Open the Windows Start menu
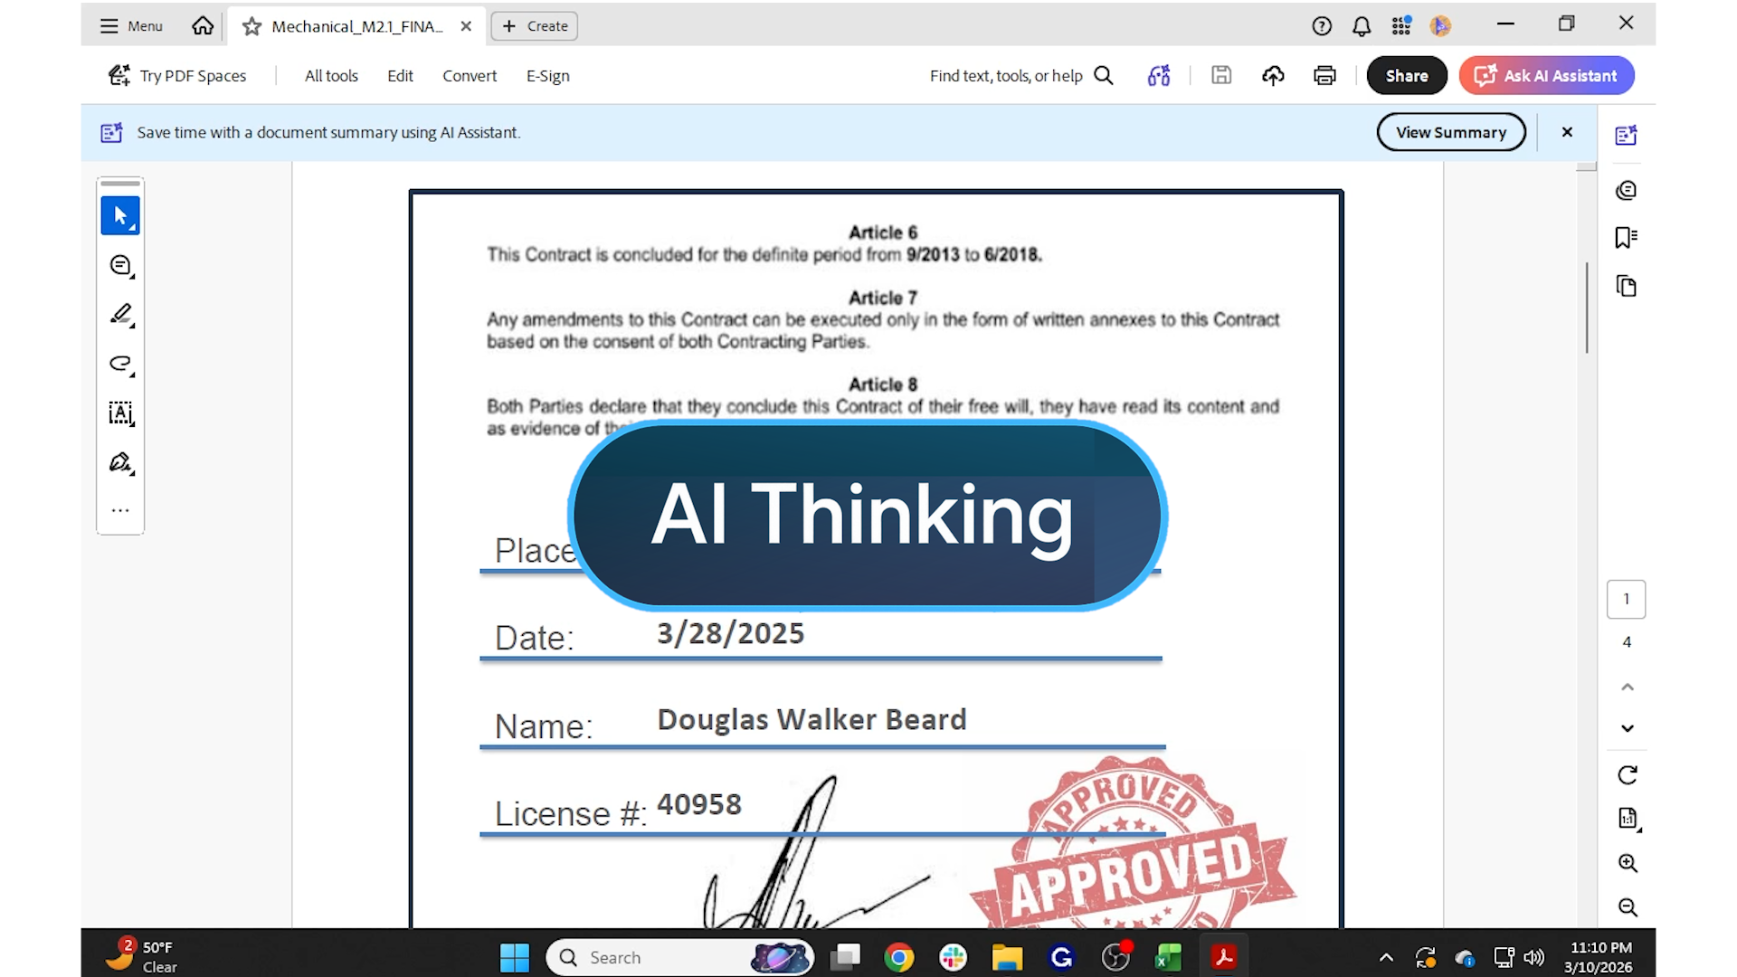This screenshot has height=977, width=1737. 515,957
